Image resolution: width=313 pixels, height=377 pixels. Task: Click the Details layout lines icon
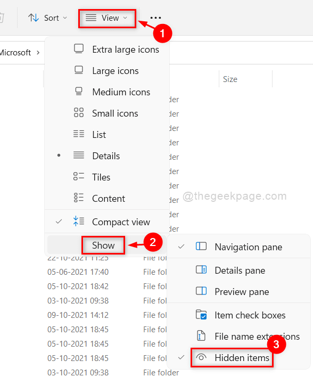click(79, 155)
